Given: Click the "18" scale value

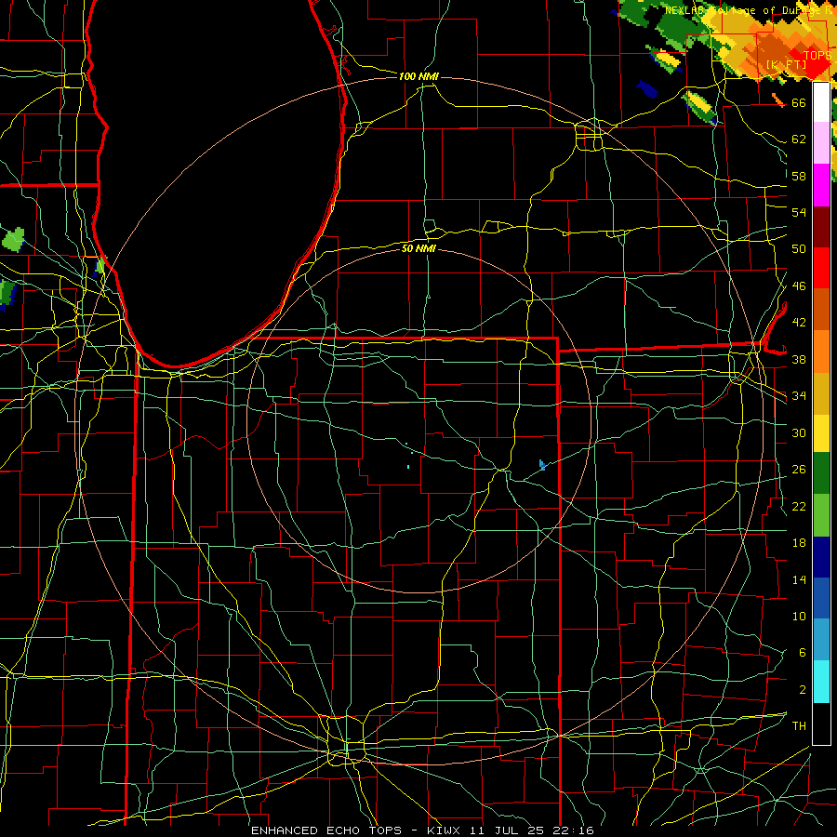Looking at the screenshot, I should click(x=799, y=543).
